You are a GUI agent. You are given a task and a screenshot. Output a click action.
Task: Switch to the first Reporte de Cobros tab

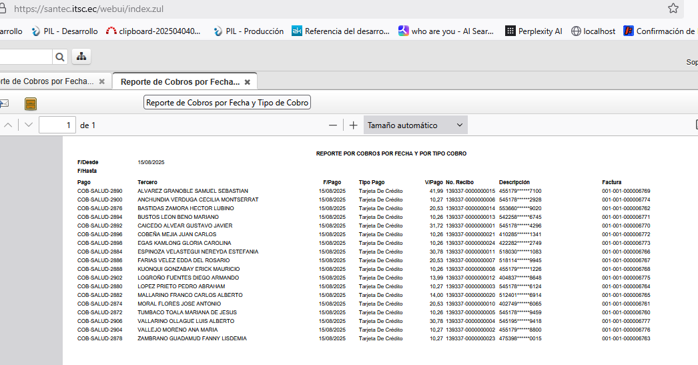pyautogui.click(x=45, y=81)
